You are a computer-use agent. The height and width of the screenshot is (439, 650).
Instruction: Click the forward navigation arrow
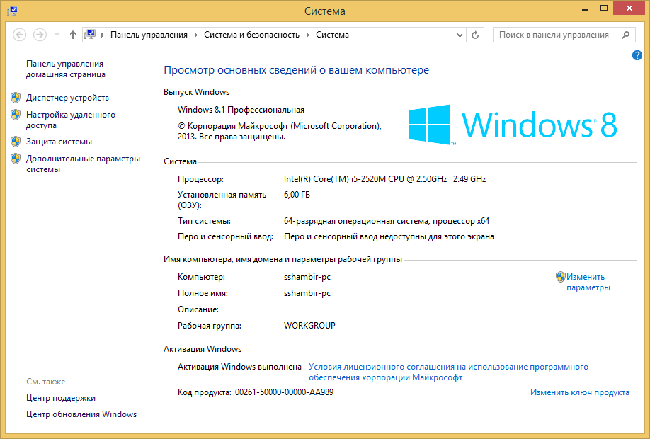click(40, 35)
